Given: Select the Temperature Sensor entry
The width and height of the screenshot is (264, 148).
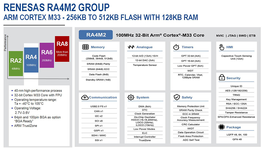Looking at the screenshot, I should pyautogui.click(x=145, y=65).
